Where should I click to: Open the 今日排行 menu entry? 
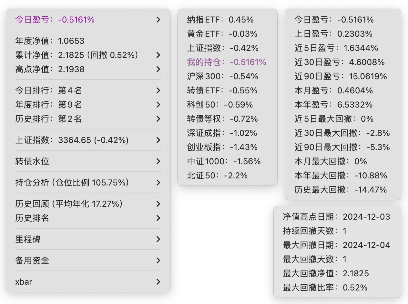[48, 90]
